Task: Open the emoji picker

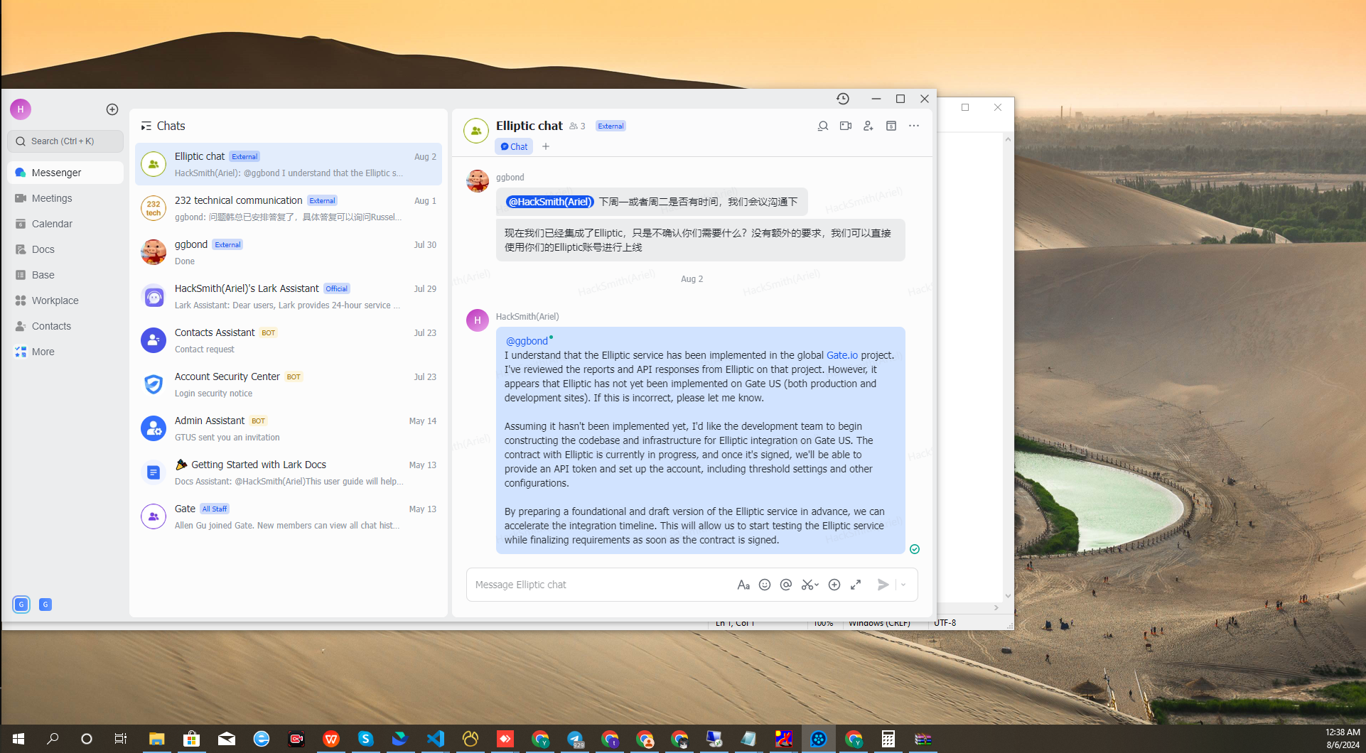Action: pyautogui.click(x=765, y=584)
